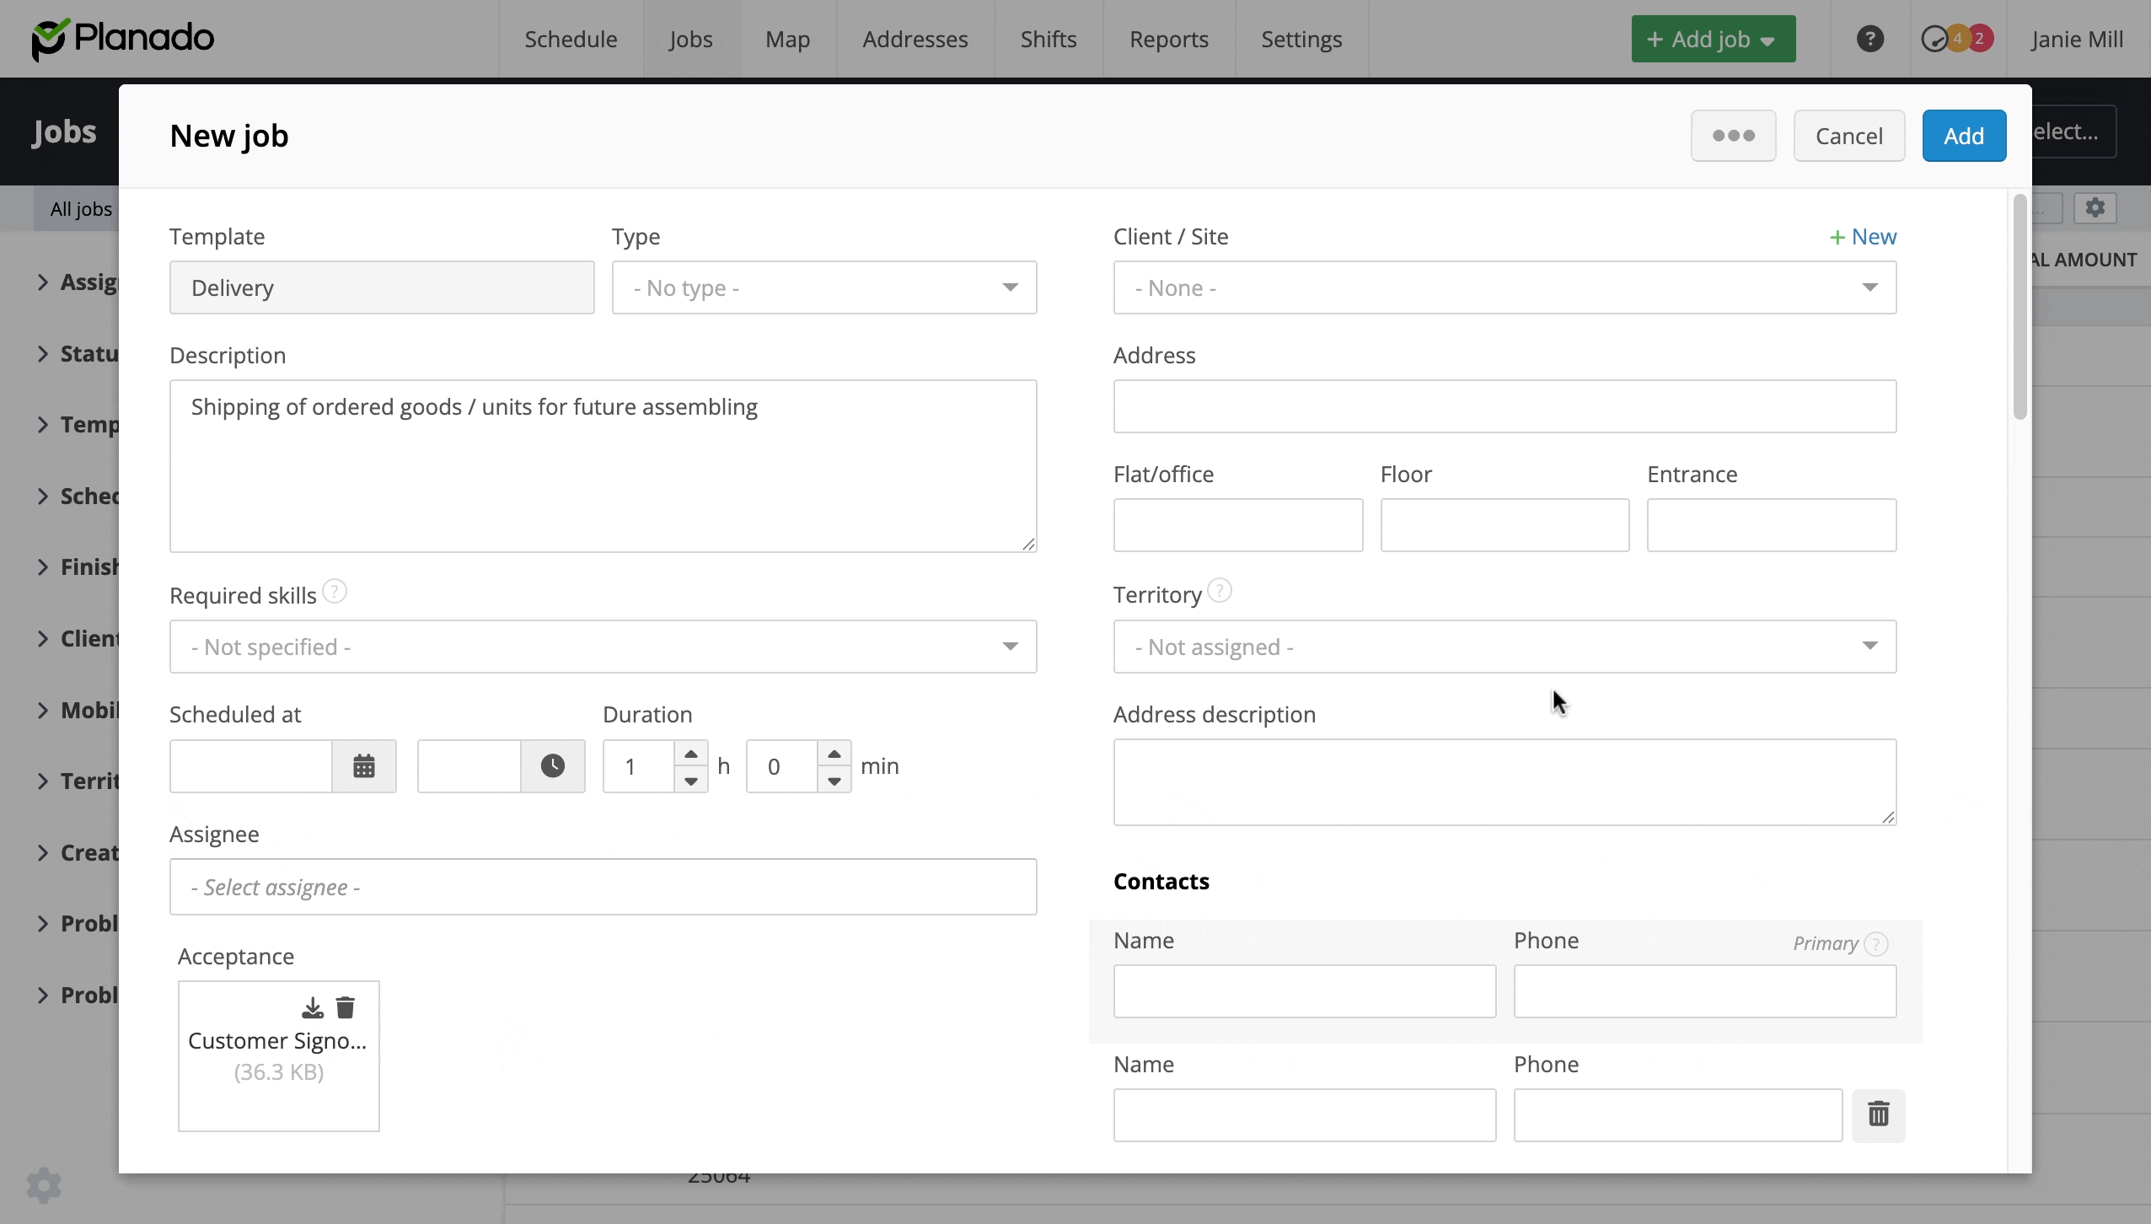Screen dimensions: 2151x1224
Task: Decrease duration minutes value
Action: [x=834, y=781]
